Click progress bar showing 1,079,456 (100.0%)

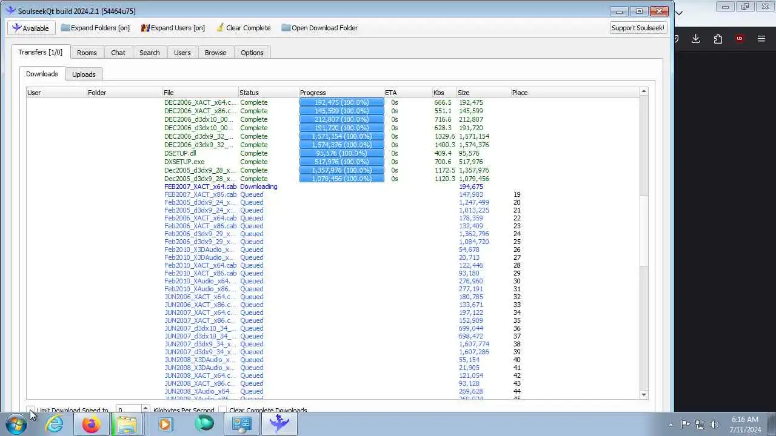[342, 179]
